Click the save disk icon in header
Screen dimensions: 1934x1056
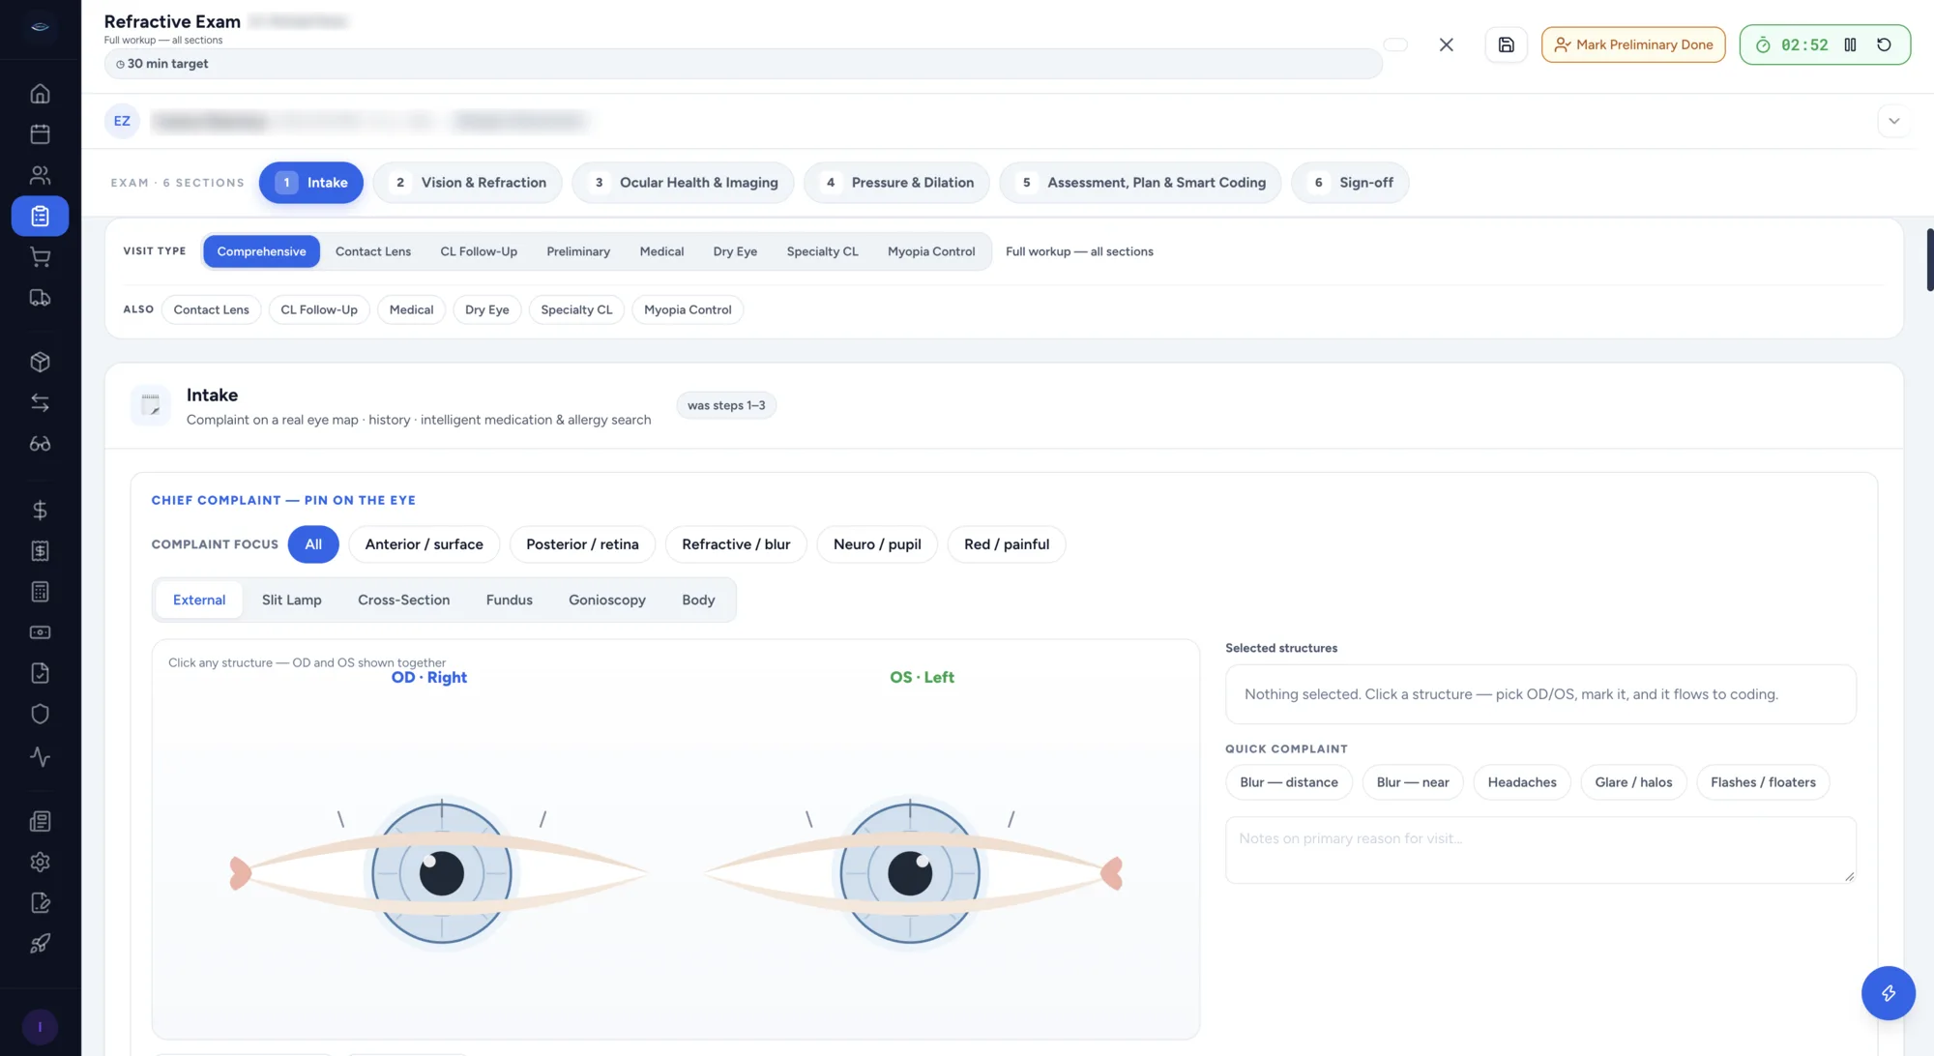click(x=1506, y=44)
